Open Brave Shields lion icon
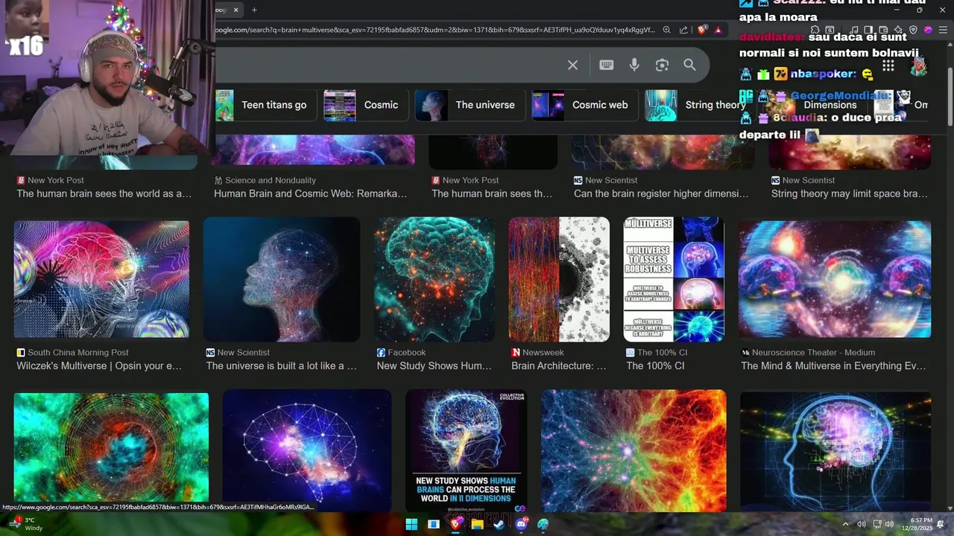Screen dimensions: 954x536 tap(702, 30)
